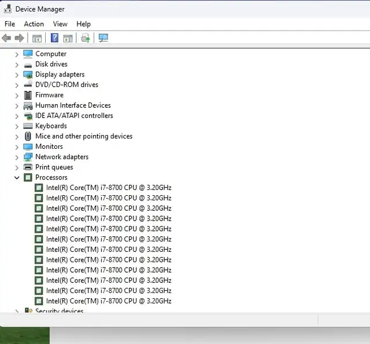The height and width of the screenshot is (344, 370).
Task: Select the Human Interface Devices icon
Action: click(x=28, y=105)
